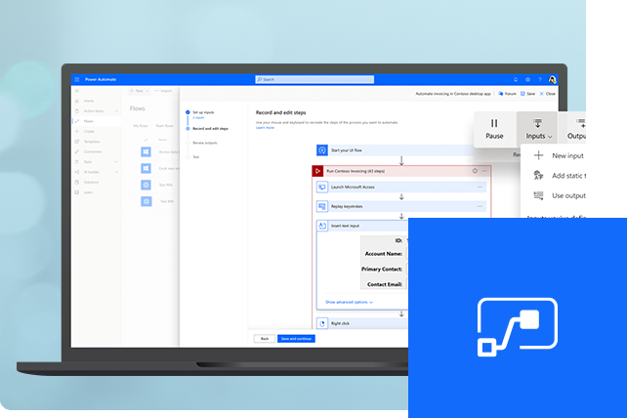The image size is (627, 418).
Task: Click the '2 inputs' link
Action: [x=198, y=117]
